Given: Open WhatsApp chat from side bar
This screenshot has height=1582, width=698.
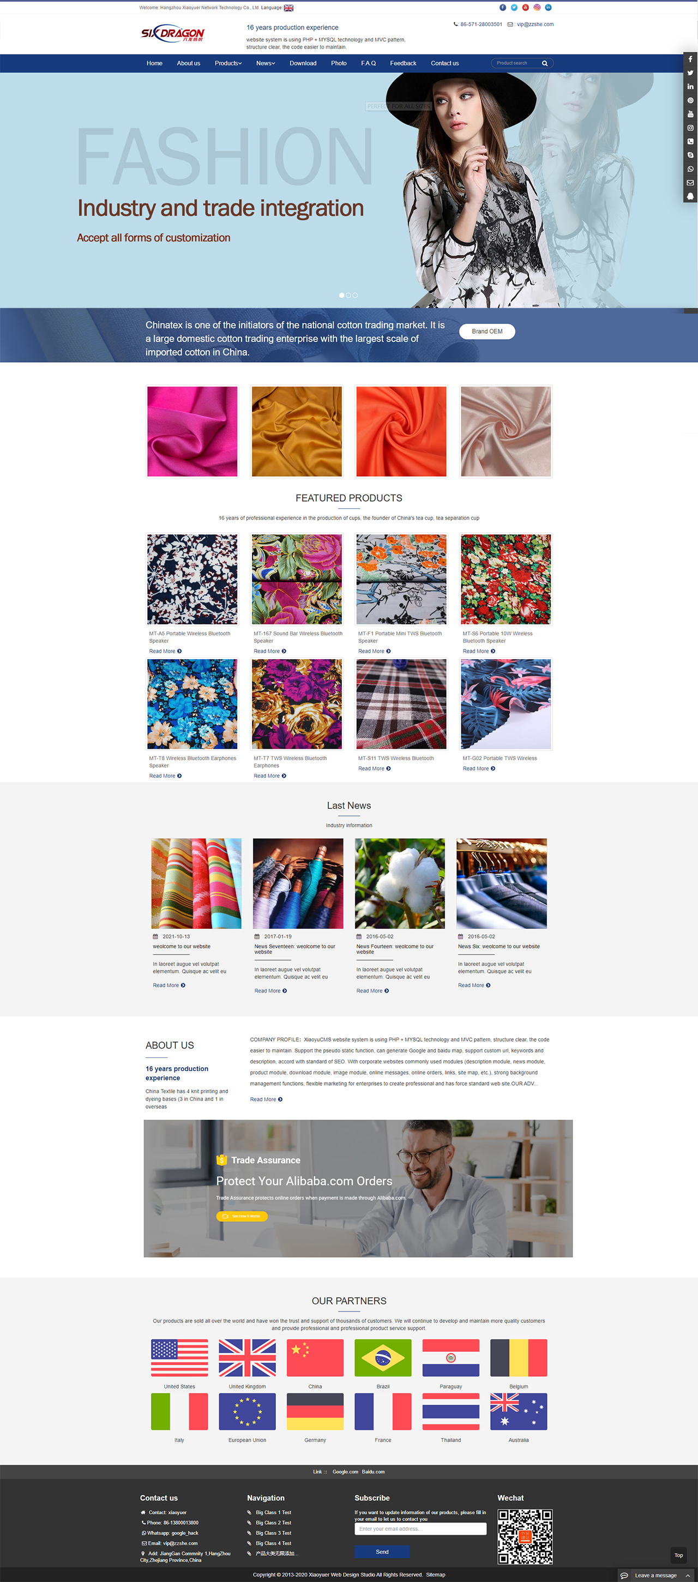Looking at the screenshot, I should 690,169.
